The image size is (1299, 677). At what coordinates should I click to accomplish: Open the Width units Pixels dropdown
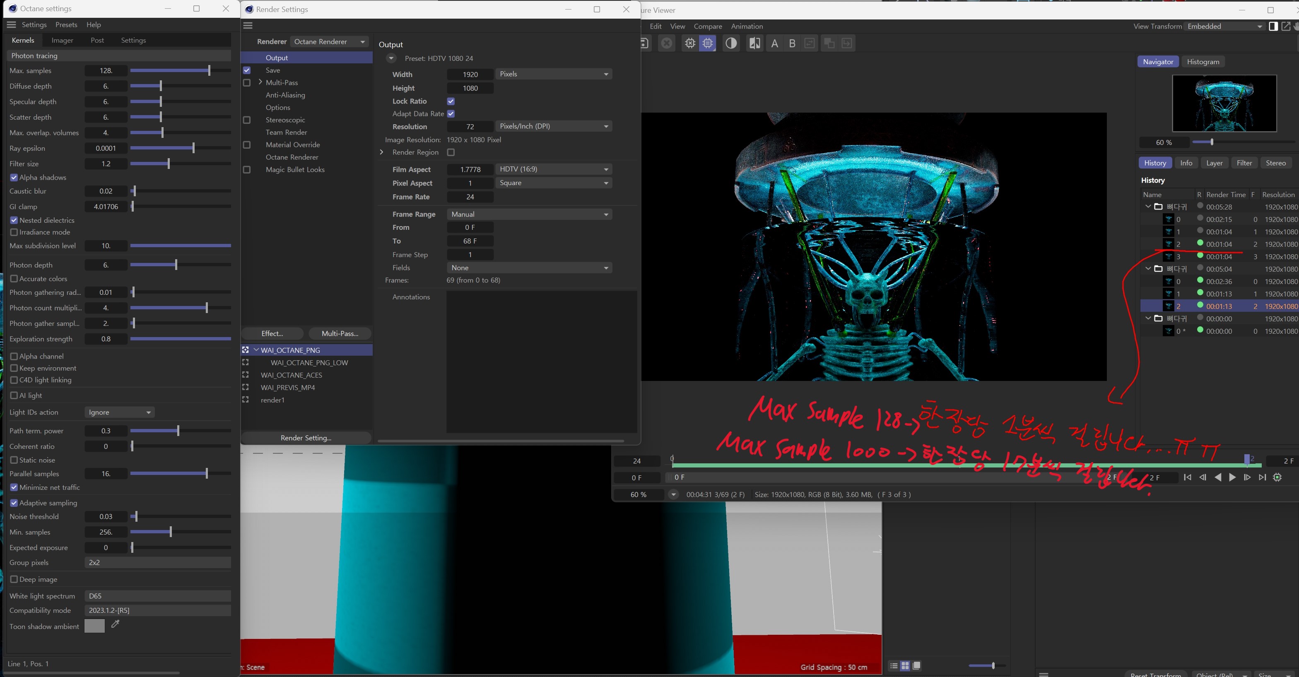pos(554,74)
